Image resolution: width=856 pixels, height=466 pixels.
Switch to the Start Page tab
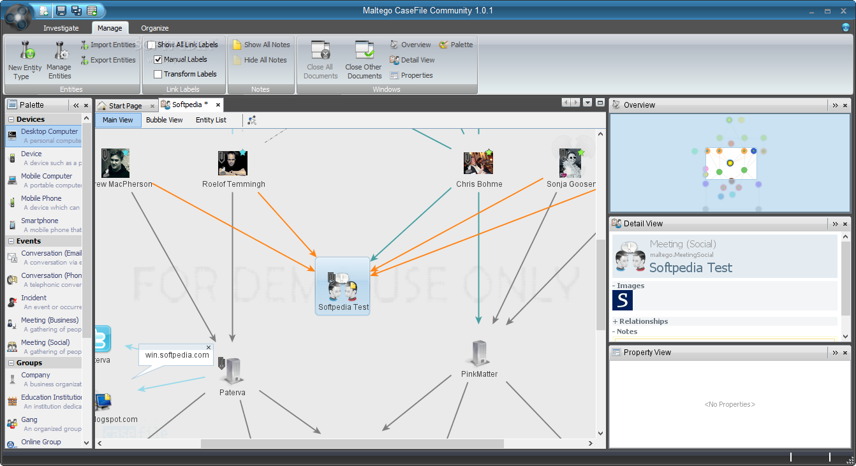tap(125, 106)
